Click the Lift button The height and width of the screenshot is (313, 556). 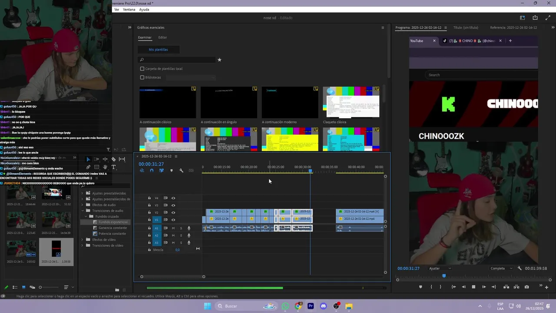[x=506, y=287]
